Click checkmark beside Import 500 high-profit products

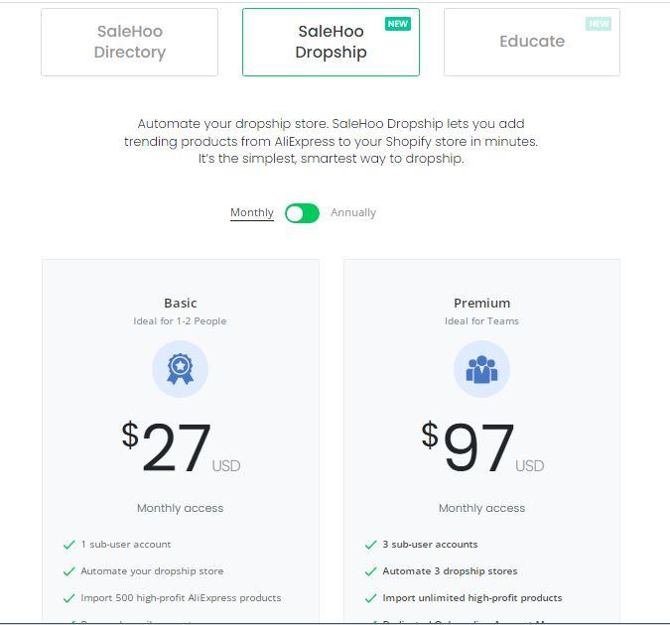(69, 598)
